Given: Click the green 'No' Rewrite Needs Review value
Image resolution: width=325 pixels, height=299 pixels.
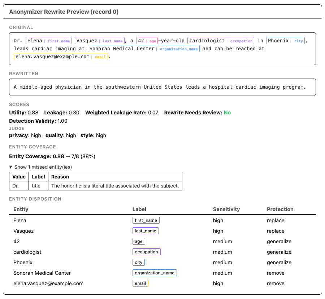Looking at the screenshot, I should click(227, 113).
